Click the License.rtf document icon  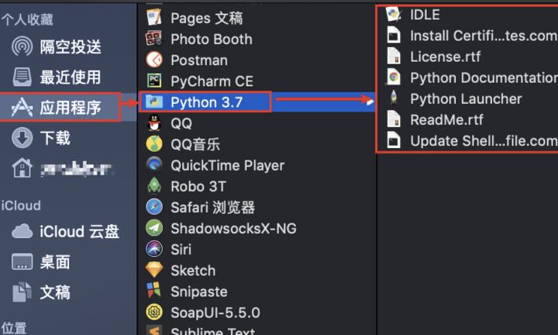coord(394,57)
